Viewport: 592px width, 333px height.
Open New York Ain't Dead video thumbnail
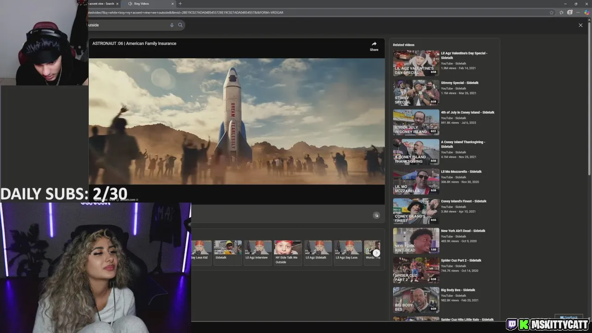tap(416, 240)
